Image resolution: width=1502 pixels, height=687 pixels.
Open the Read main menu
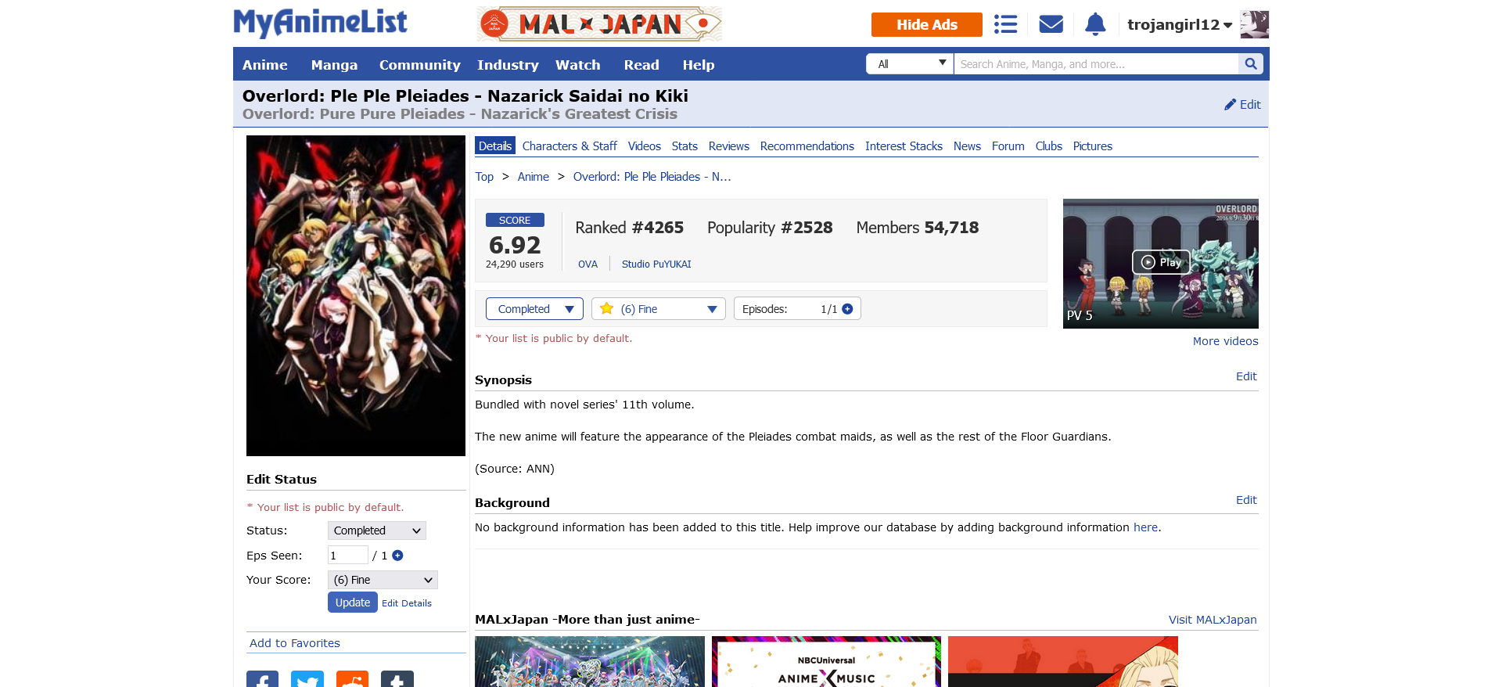click(641, 65)
